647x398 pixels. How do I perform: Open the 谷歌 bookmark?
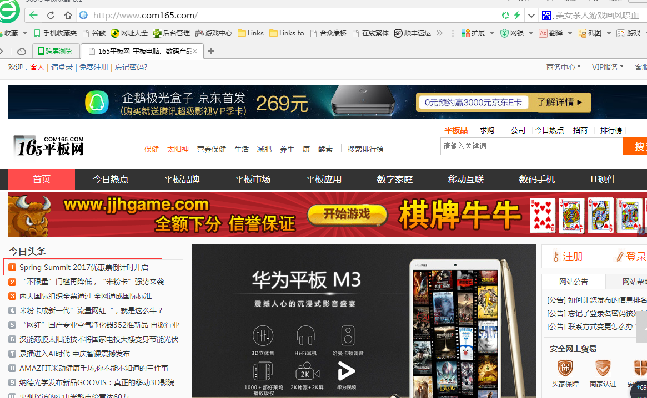pyautogui.click(x=94, y=33)
